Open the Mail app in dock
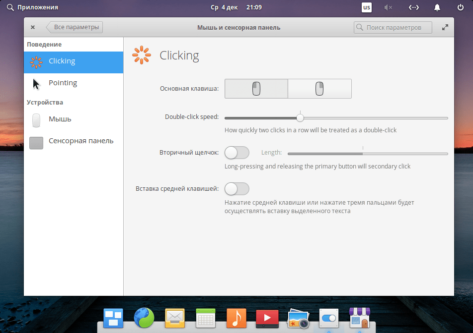Viewport: 473px width, 333px height. click(175, 318)
